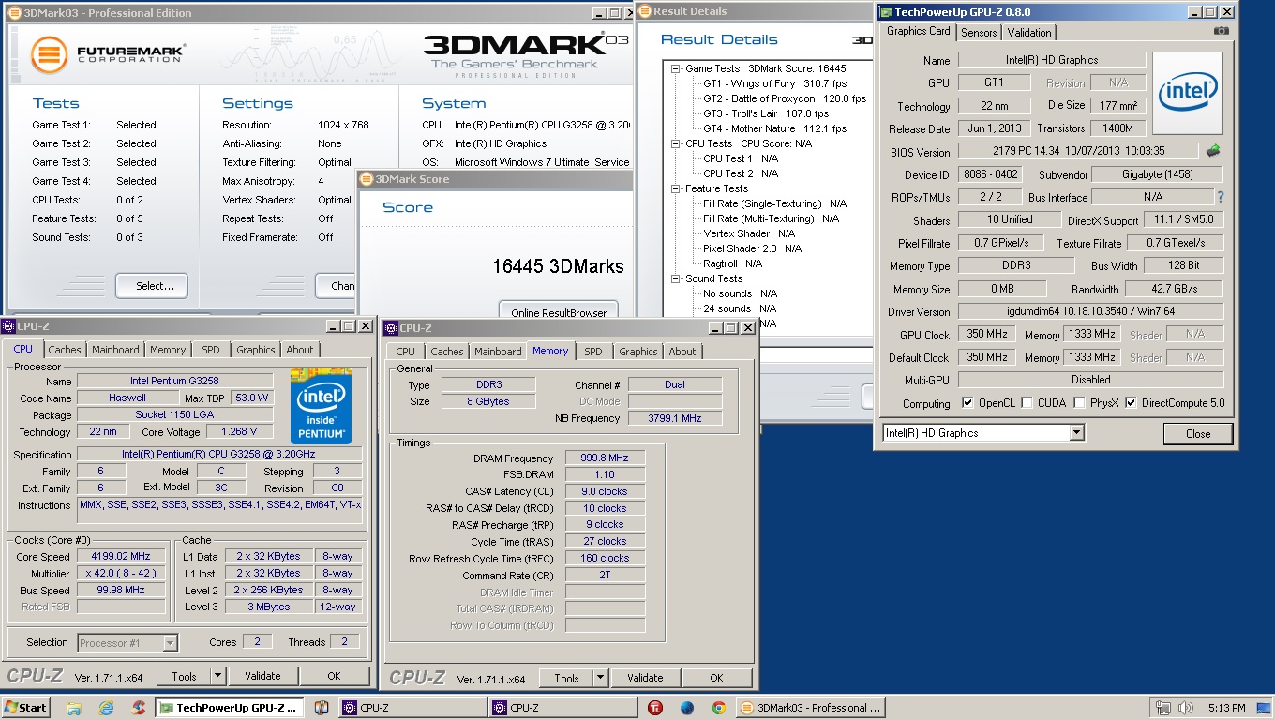Image resolution: width=1275 pixels, height=720 pixels.
Task: Click 3DMark Score window title icon
Action: pyautogui.click(x=367, y=179)
